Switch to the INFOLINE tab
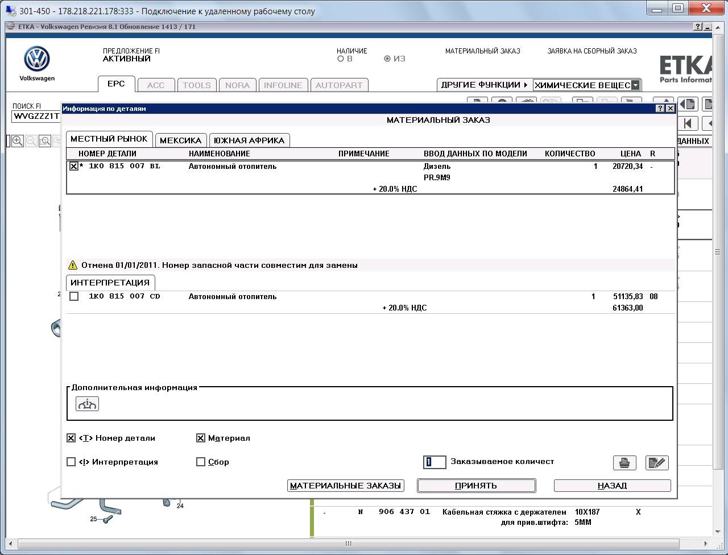 coord(283,85)
